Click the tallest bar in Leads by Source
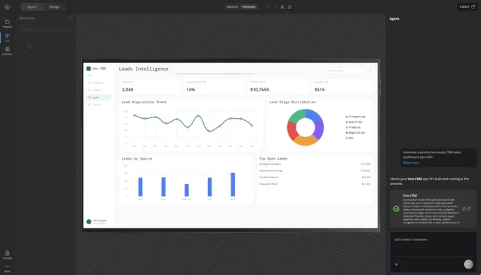This screenshot has height=275, width=481. click(233, 185)
